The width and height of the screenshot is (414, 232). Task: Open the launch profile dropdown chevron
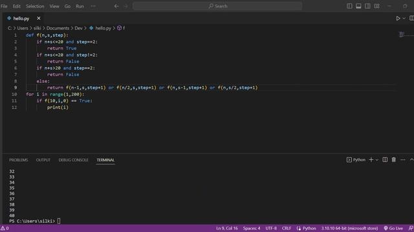[x=376, y=160]
